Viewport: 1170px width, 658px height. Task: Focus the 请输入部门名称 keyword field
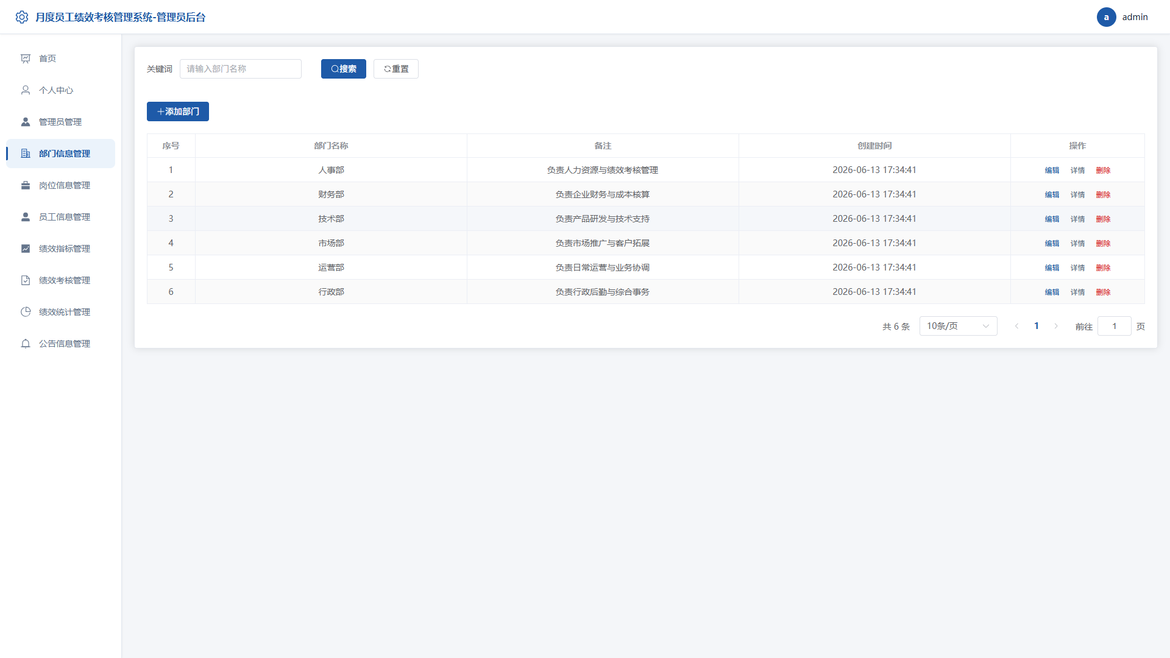click(241, 69)
